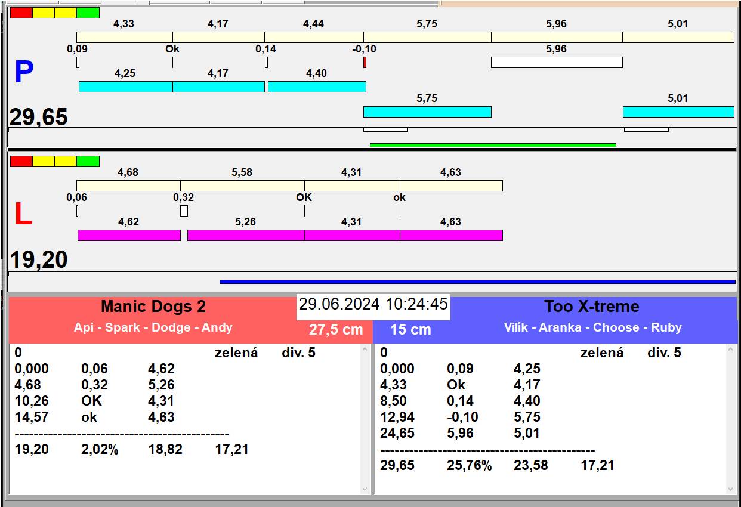Select the magenta 4,63 bar in lane L
The width and height of the screenshot is (741, 507).
[x=451, y=235]
